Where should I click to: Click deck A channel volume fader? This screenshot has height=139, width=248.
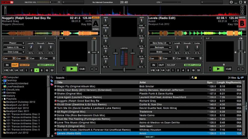(x=115, y=53)
